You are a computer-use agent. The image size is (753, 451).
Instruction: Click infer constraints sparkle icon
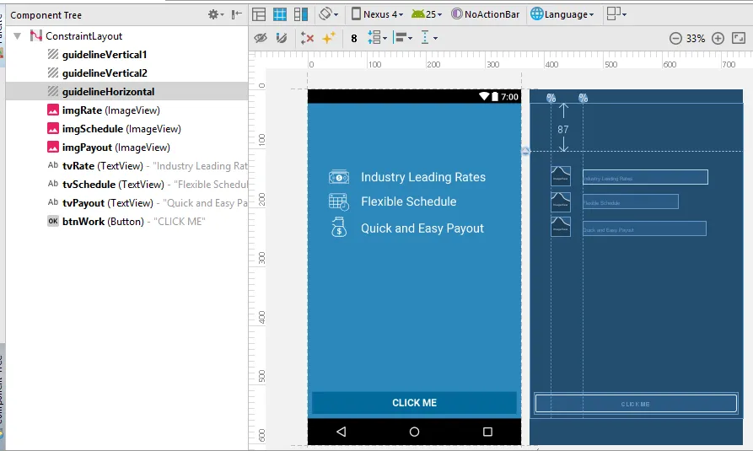coord(329,38)
